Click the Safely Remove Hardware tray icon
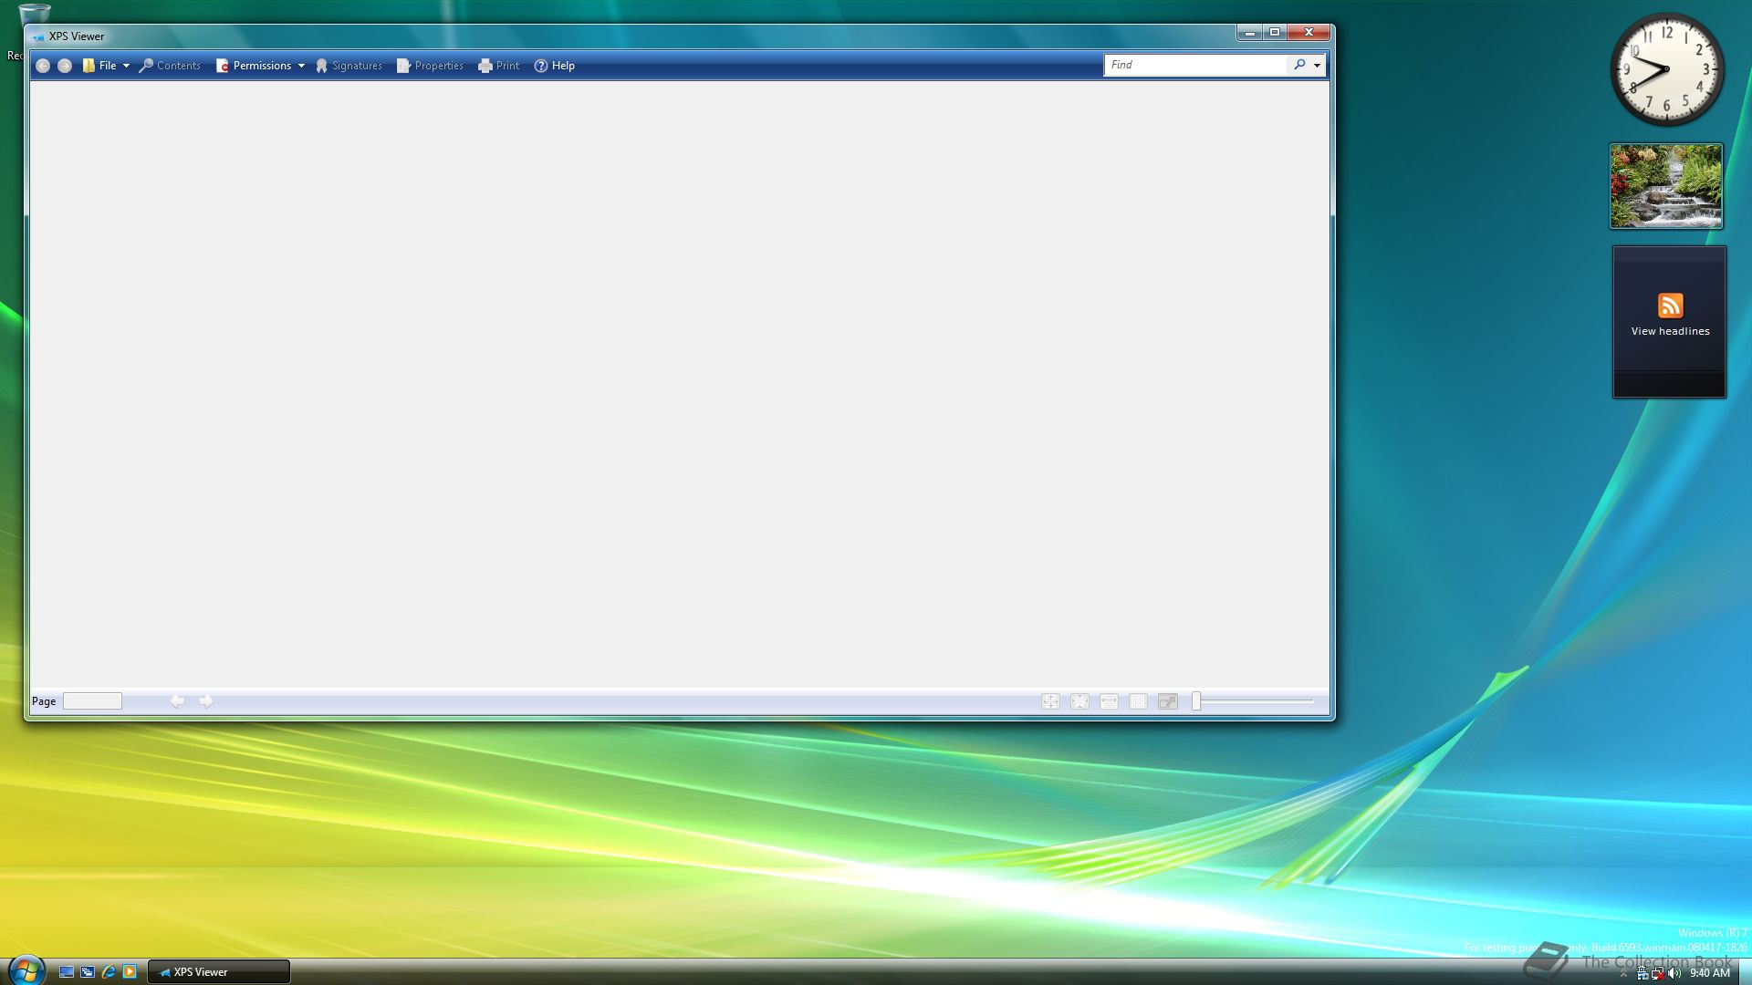1752x985 pixels. 1642,973
